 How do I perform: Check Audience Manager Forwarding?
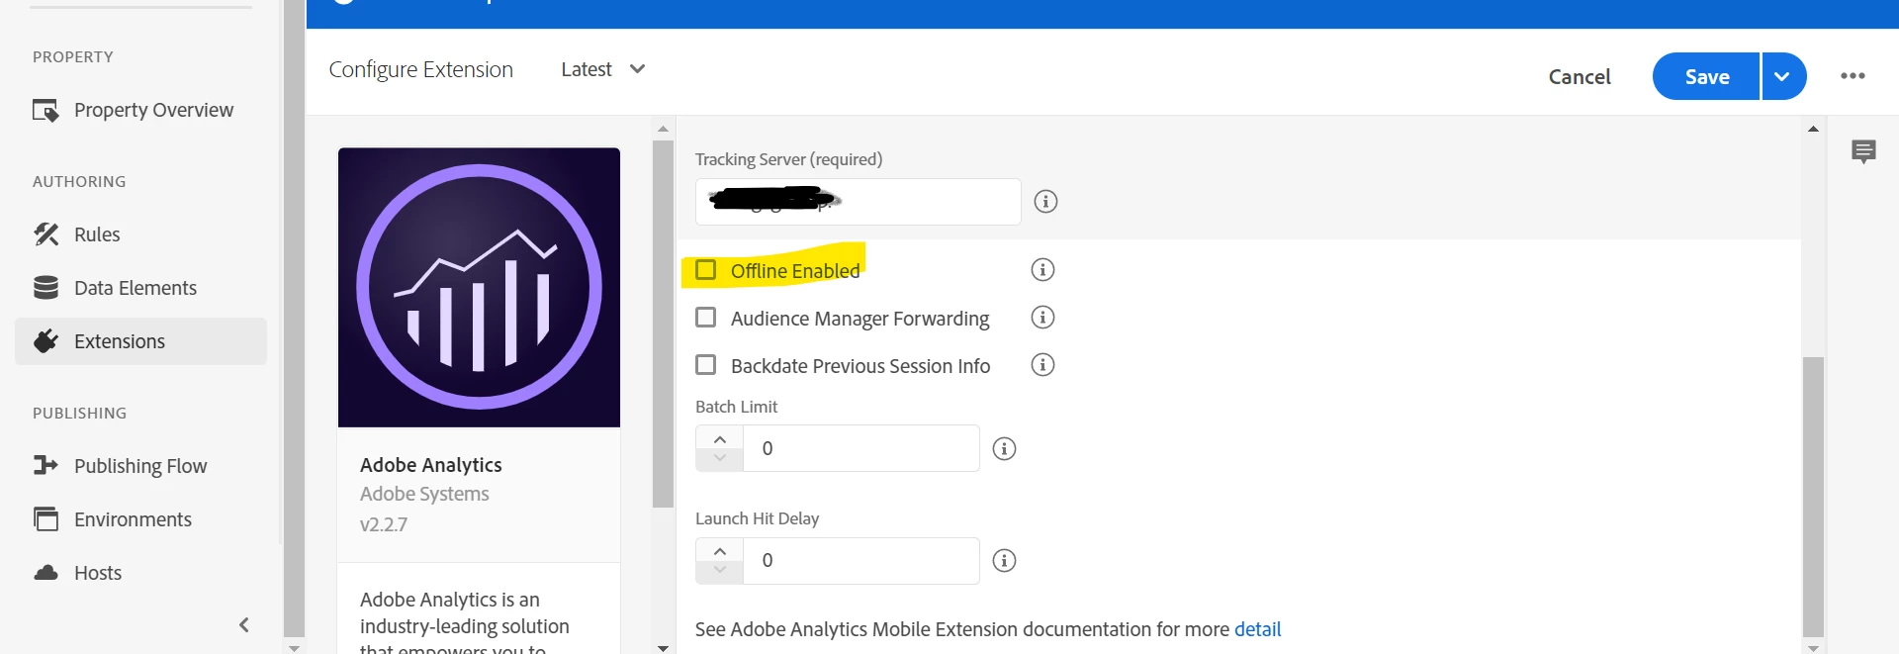point(706,318)
